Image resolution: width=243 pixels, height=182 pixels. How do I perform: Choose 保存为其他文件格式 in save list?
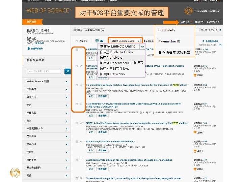tap(122, 68)
